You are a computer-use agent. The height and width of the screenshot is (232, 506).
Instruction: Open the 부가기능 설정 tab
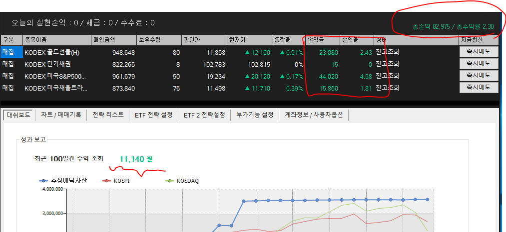pyautogui.click(x=255, y=115)
